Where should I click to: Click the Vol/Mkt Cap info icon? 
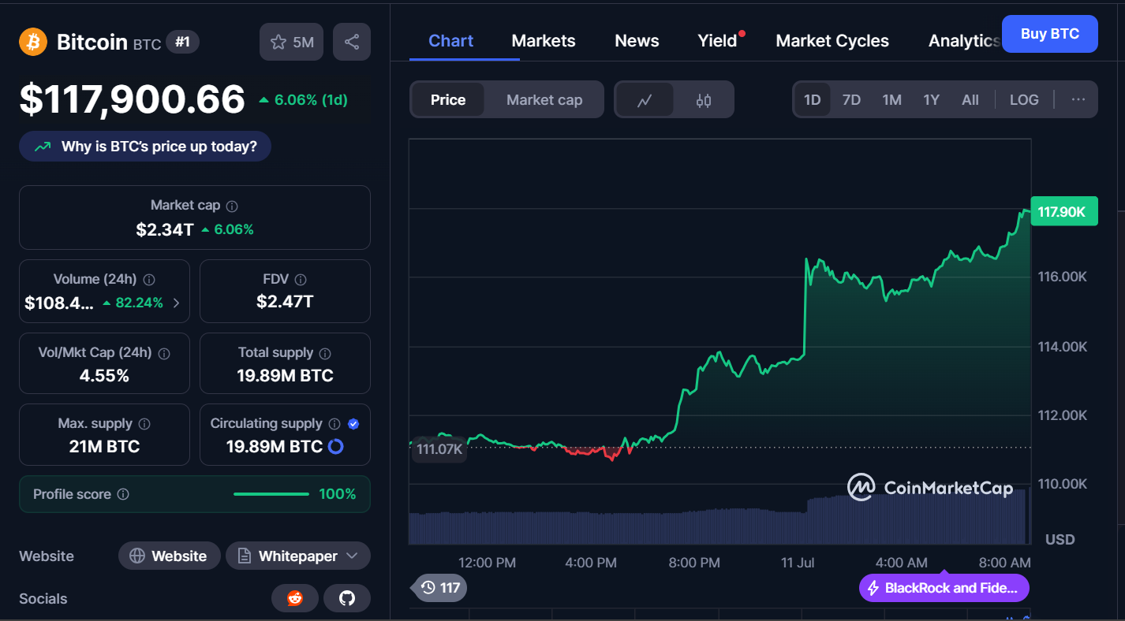click(164, 353)
